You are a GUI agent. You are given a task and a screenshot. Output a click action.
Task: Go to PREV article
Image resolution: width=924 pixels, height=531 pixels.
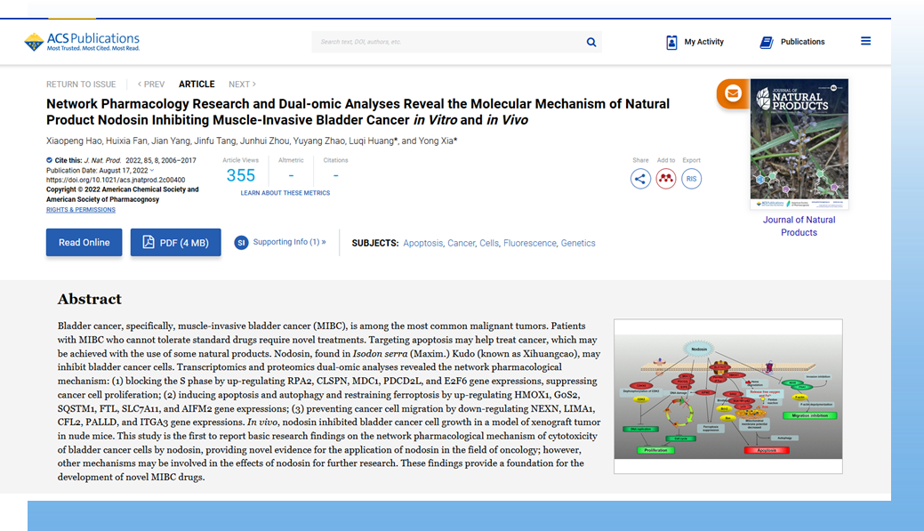(151, 84)
